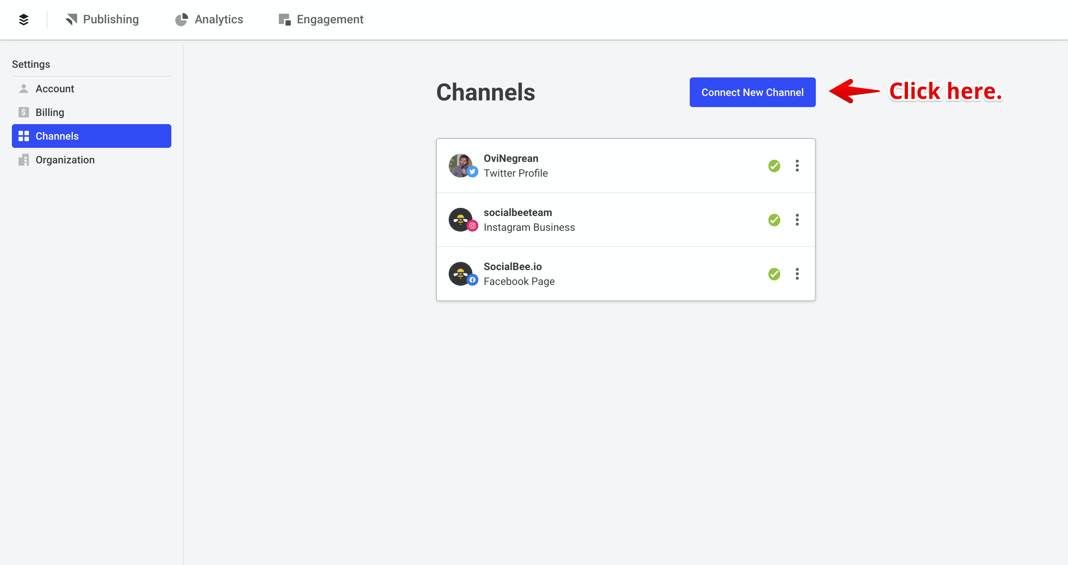Image resolution: width=1068 pixels, height=565 pixels.
Task: Click the Twitter badge on OviNegrean avatar
Action: [x=472, y=172]
